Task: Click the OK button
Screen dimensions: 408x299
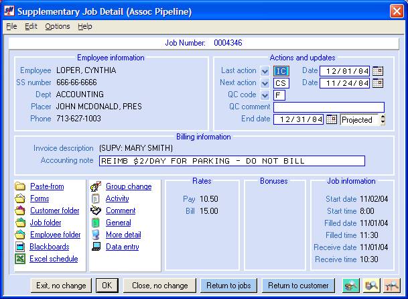Action: (107, 286)
